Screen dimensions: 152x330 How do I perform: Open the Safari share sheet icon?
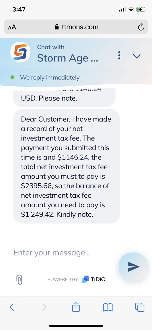coord(76,307)
